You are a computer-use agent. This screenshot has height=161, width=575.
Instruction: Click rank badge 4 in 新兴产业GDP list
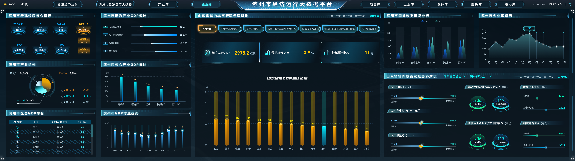pos(105,51)
